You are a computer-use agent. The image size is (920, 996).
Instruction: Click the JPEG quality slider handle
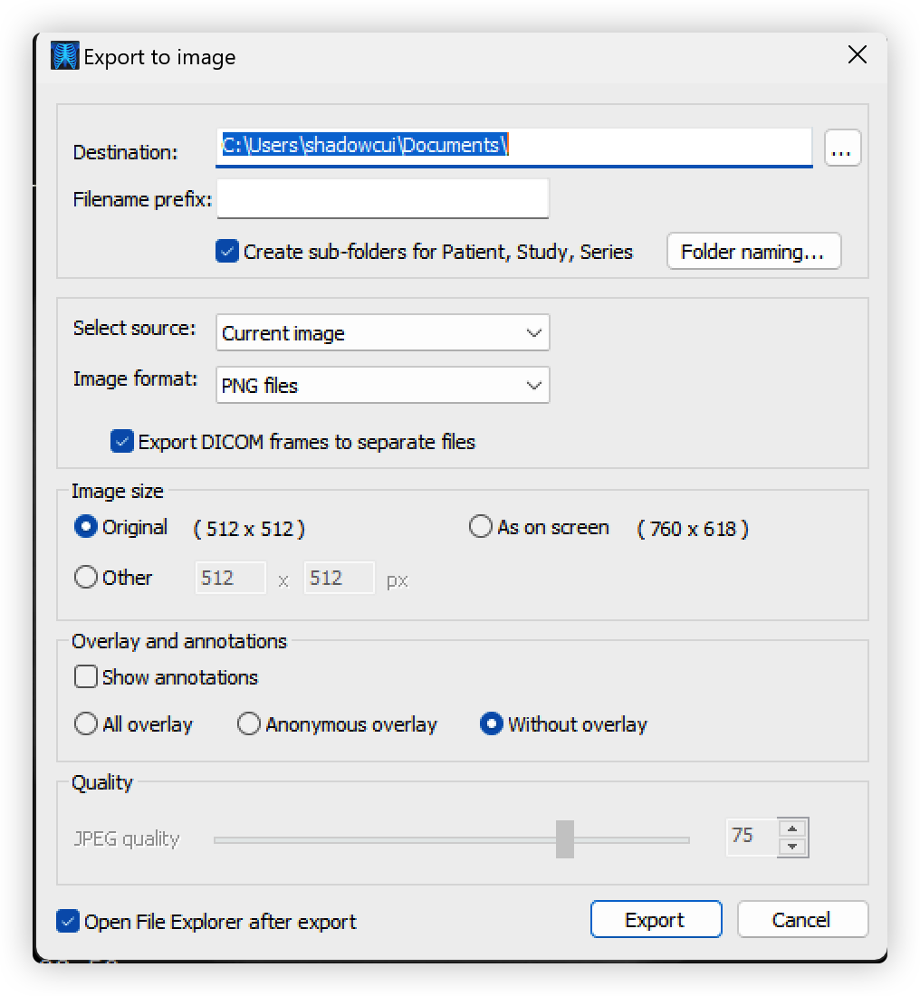pos(564,838)
